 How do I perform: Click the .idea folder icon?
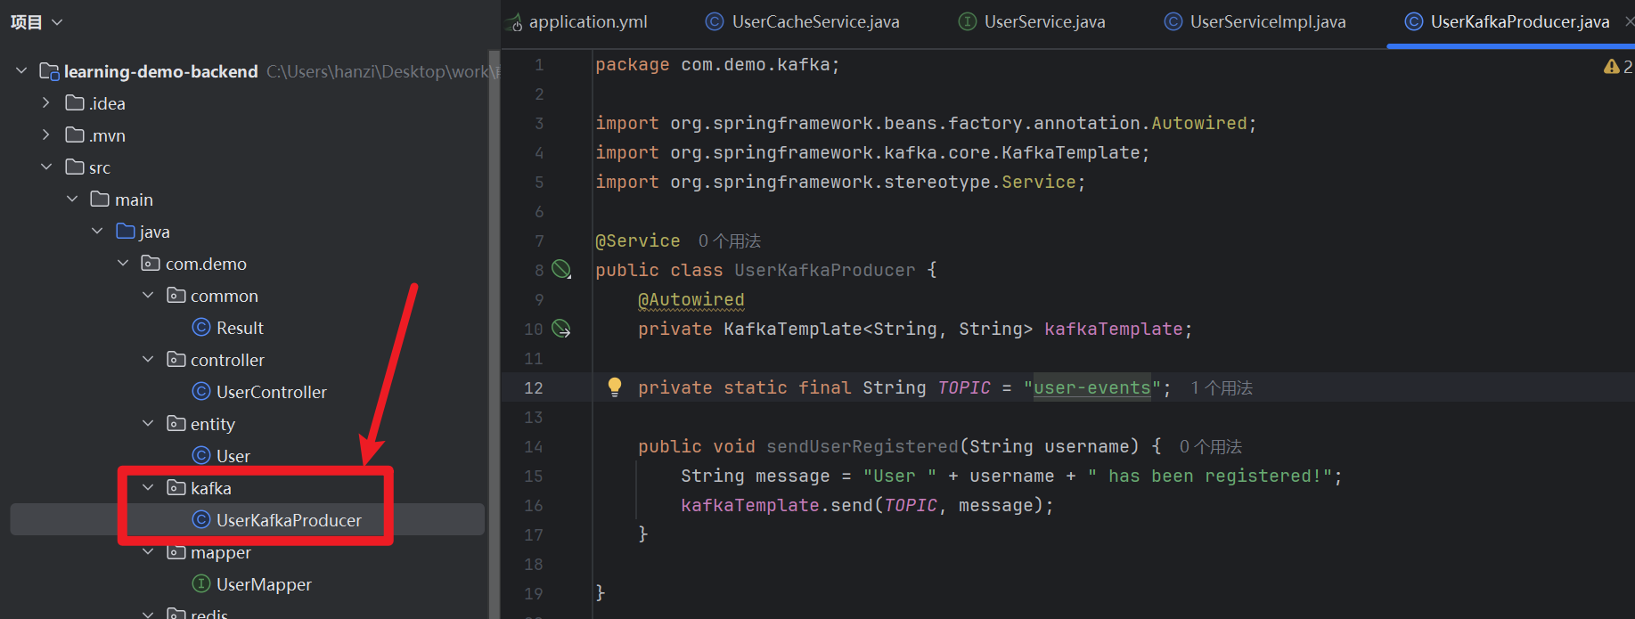point(75,103)
